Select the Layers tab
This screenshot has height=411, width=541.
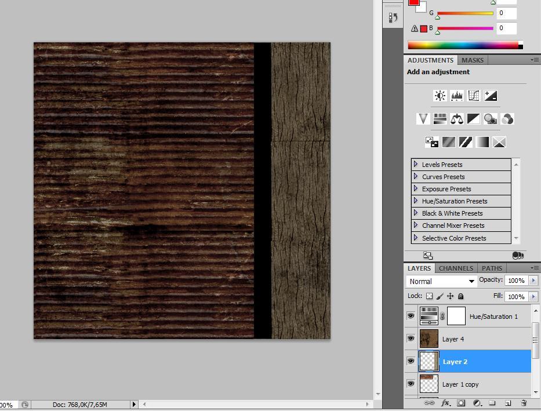tap(419, 268)
